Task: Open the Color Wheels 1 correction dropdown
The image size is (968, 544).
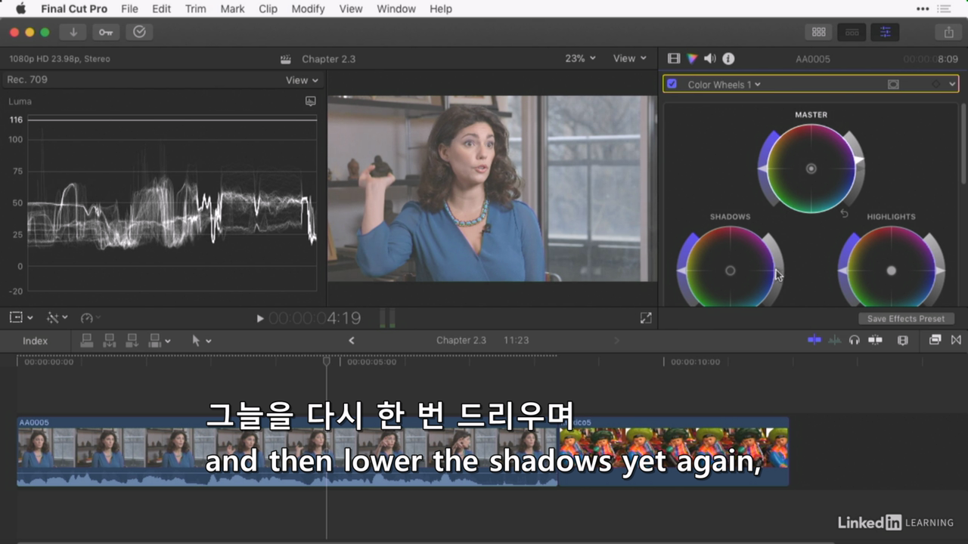Action: coord(724,85)
